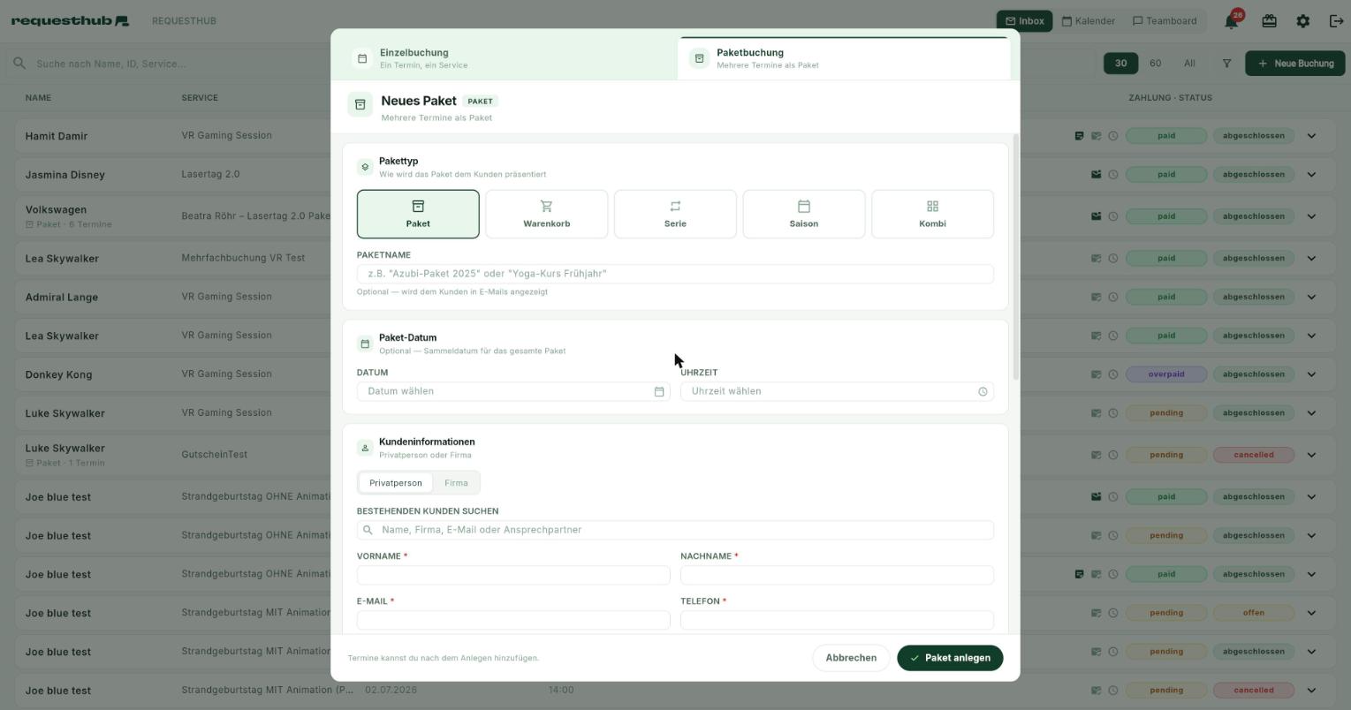This screenshot has height=710, width=1351.
Task: Expand the Volkswagen booking row chevron
Action: [x=1311, y=216]
